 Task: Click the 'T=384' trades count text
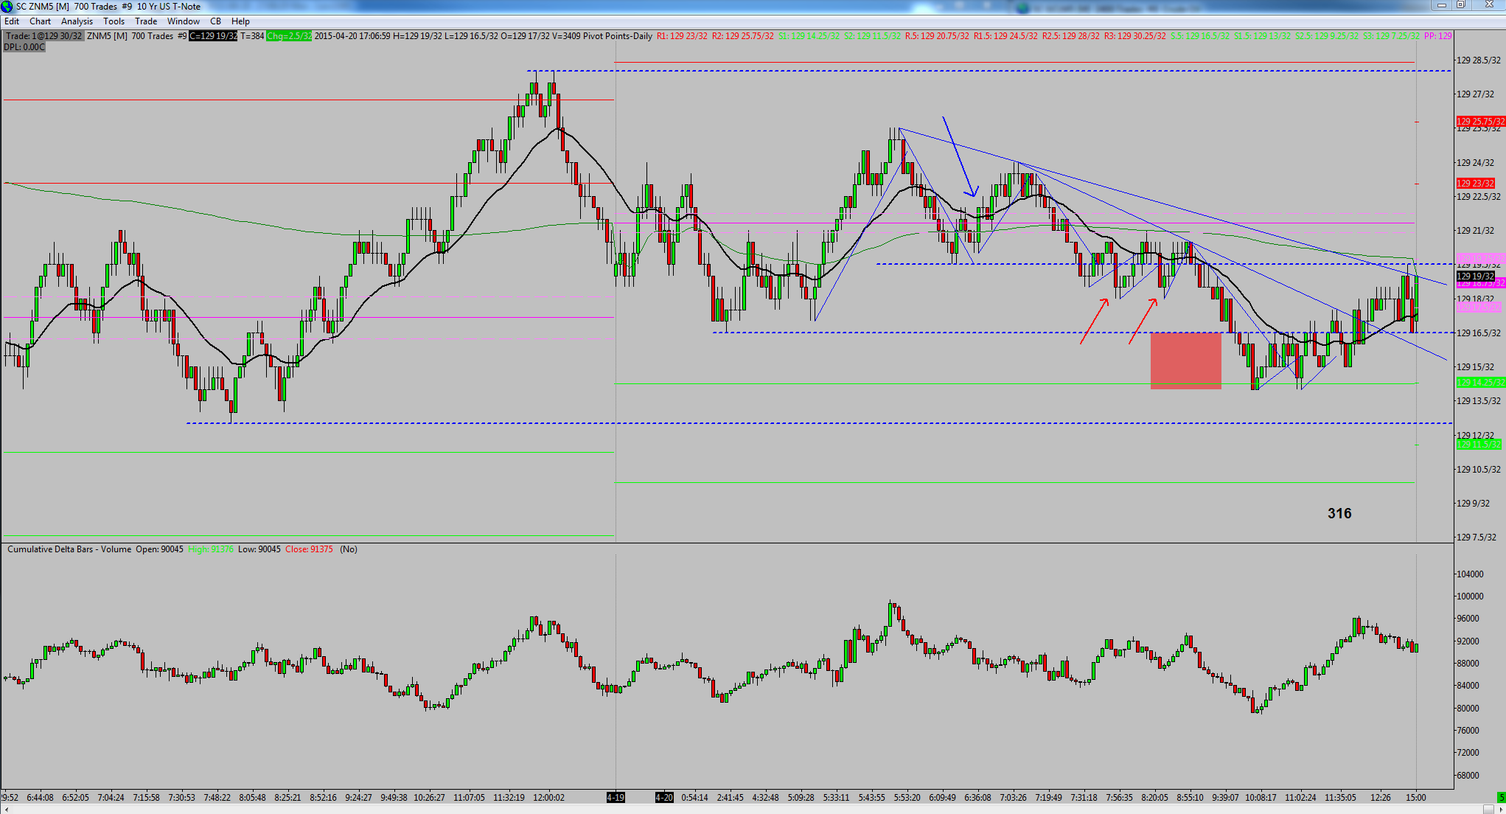tap(252, 36)
